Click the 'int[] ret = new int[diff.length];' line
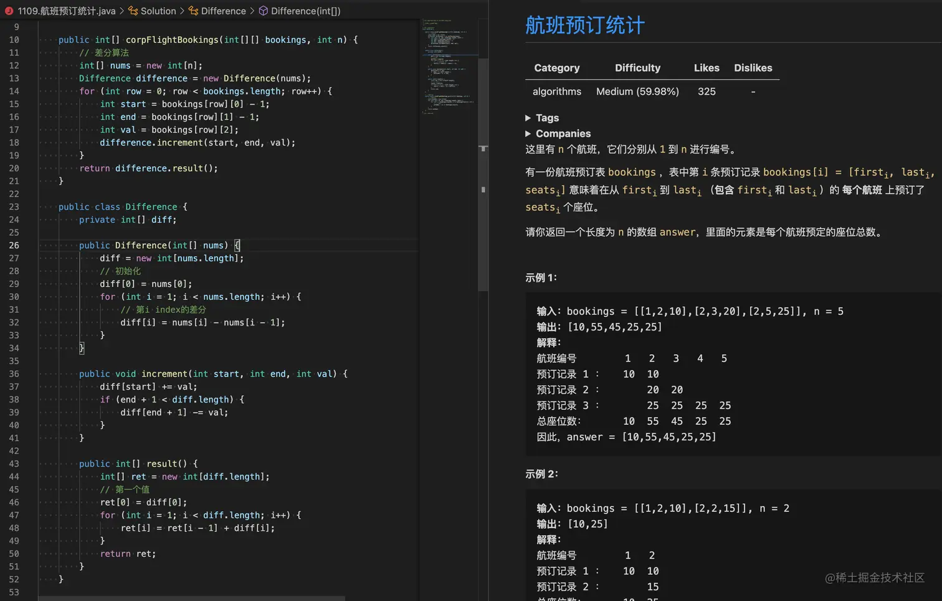The height and width of the screenshot is (601, 942). coord(185,477)
